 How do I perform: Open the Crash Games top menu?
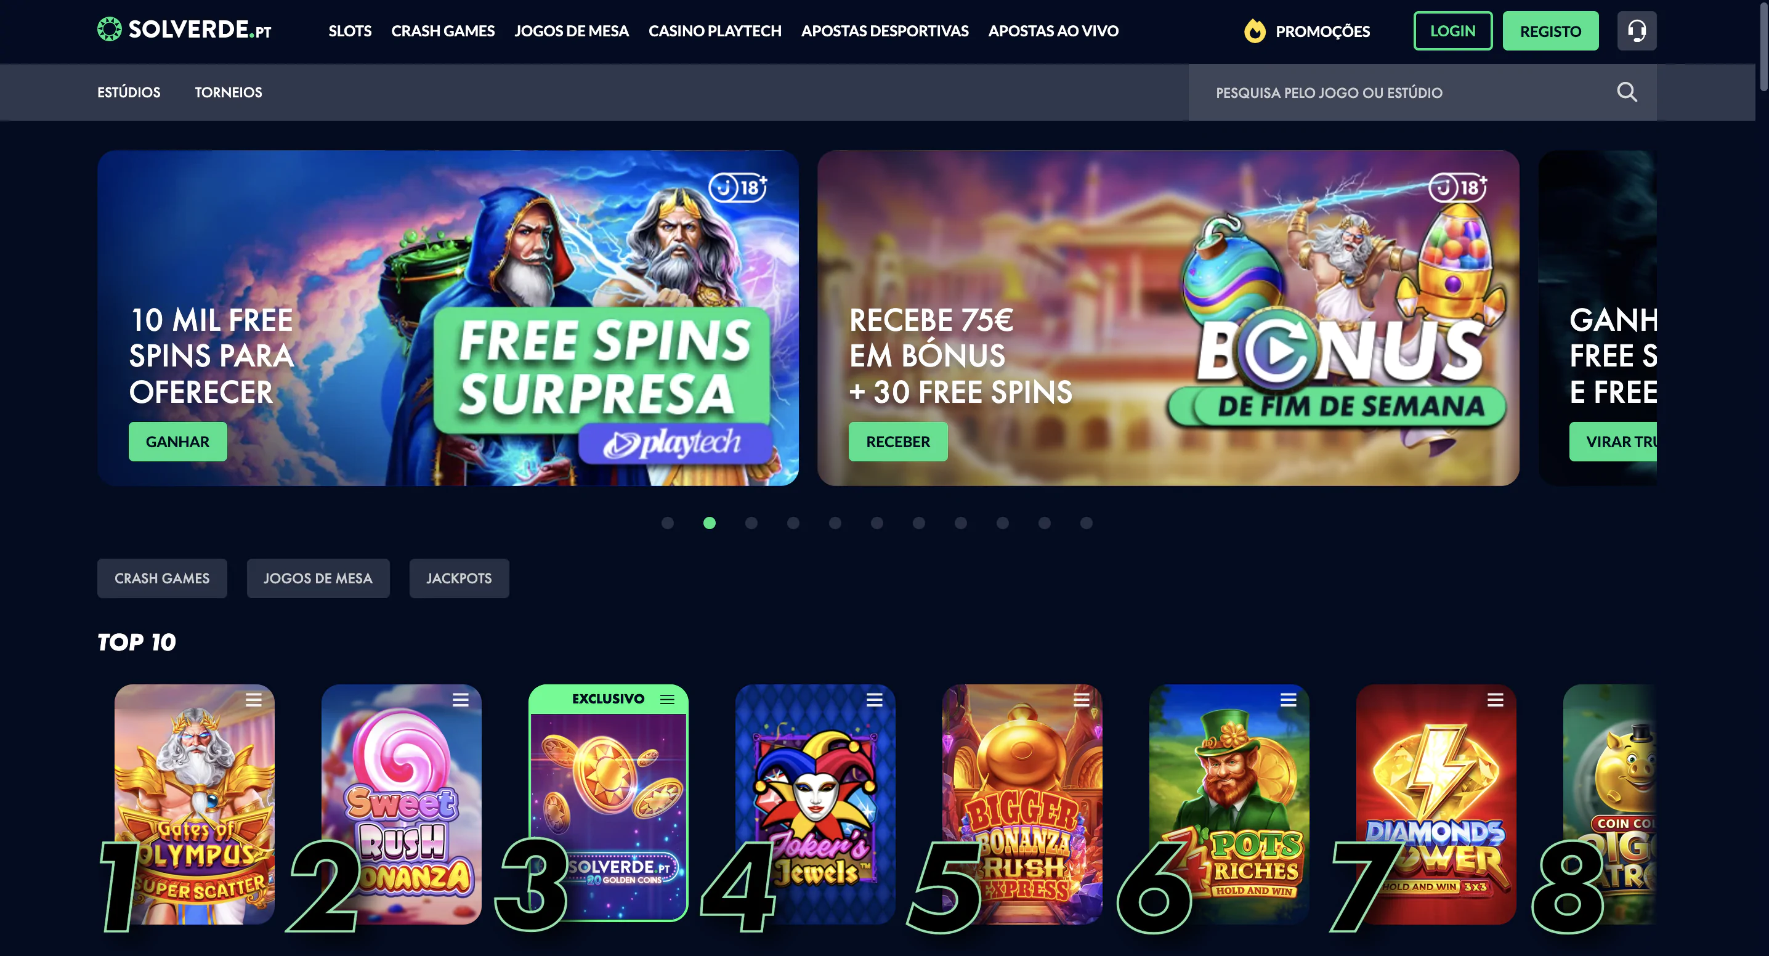click(x=443, y=31)
